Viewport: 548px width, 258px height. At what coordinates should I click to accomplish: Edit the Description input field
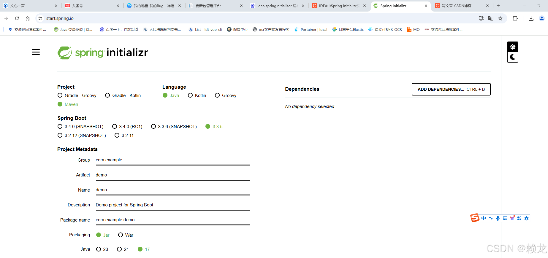click(x=173, y=205)
